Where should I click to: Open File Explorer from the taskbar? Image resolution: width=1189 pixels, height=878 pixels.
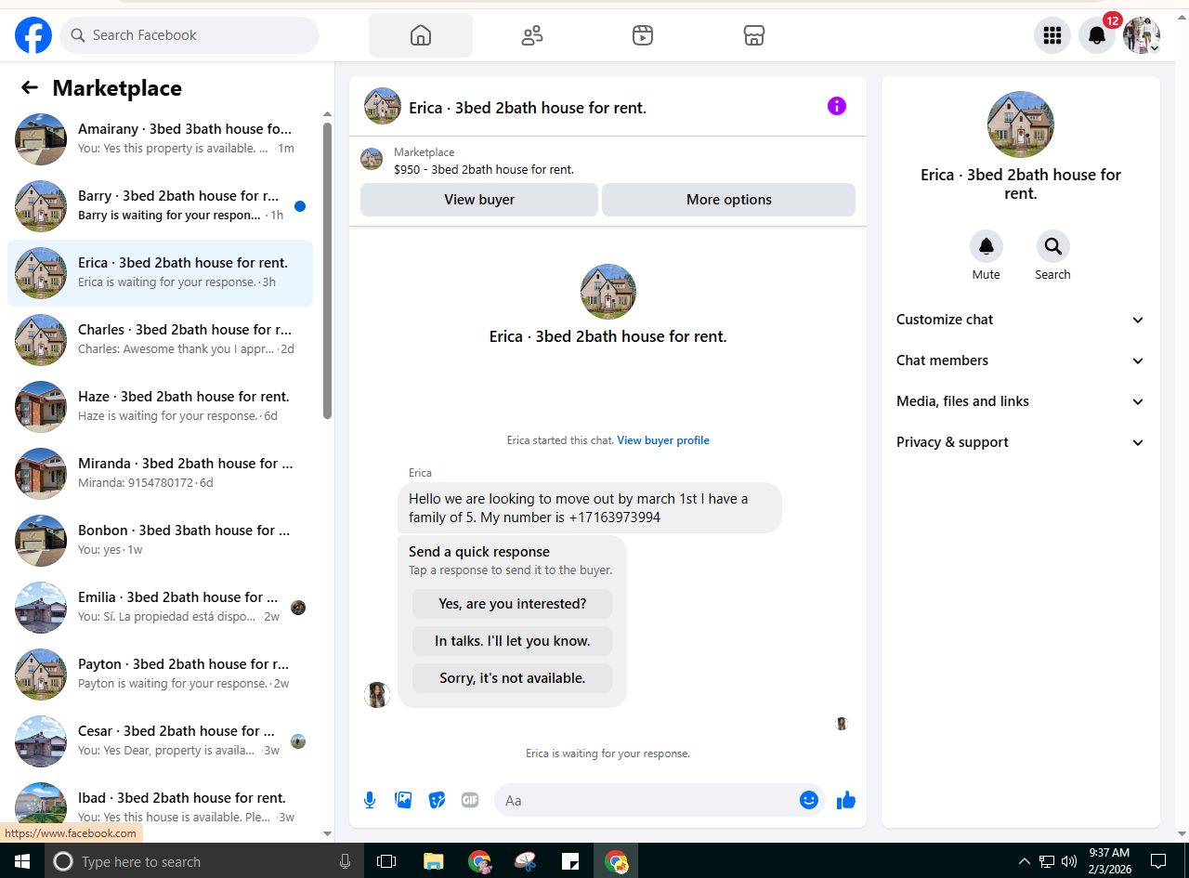pyautogui.click(x=434, y=861)
